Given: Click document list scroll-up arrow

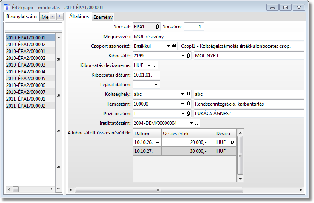Looking at the screenshot, I should [59, 37].
